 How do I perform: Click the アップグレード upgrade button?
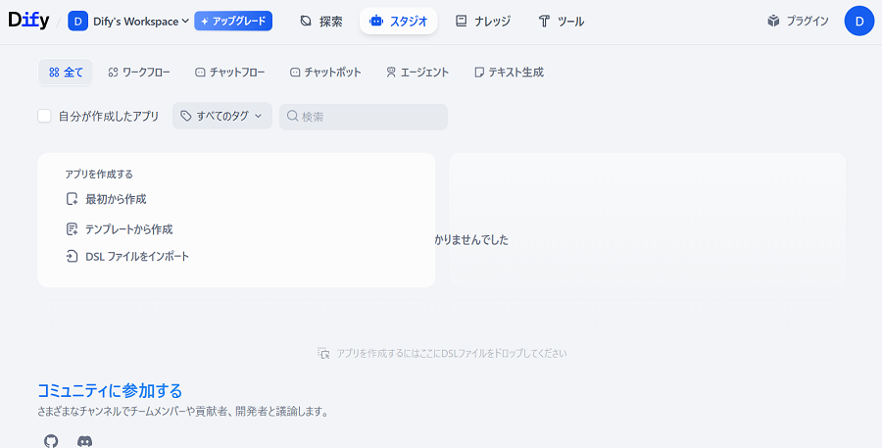click(233, 22)
